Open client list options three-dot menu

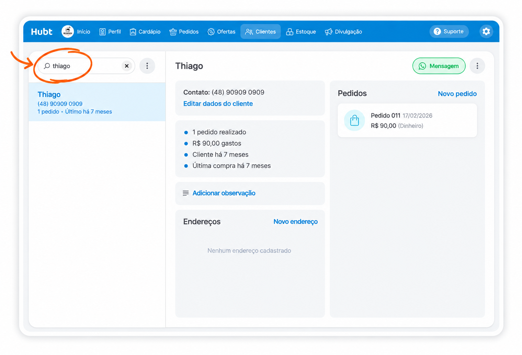(x=147, y=66)
